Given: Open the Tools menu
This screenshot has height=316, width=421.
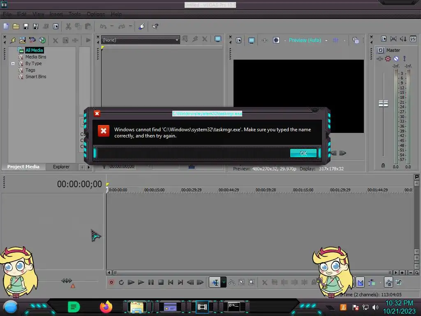Looking at the screenshot, I should click(x=74, y=14).
